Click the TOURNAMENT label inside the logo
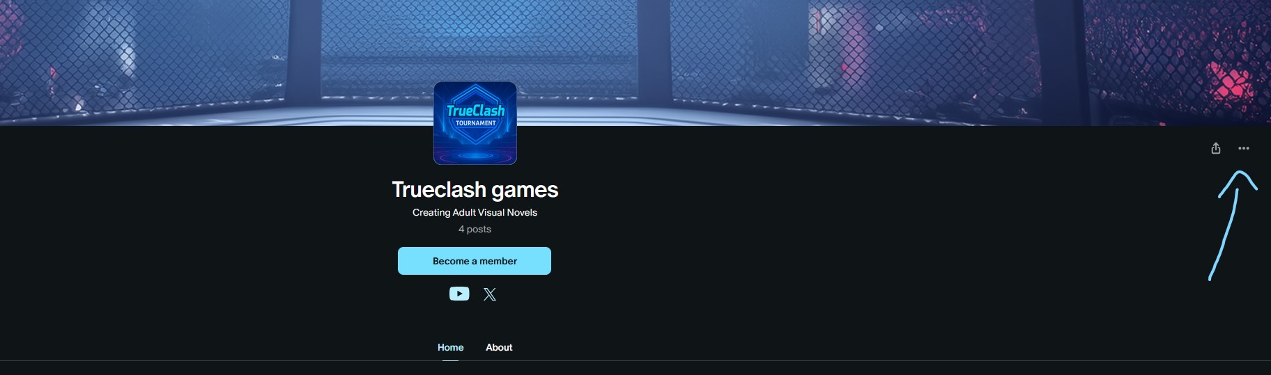 476,123
